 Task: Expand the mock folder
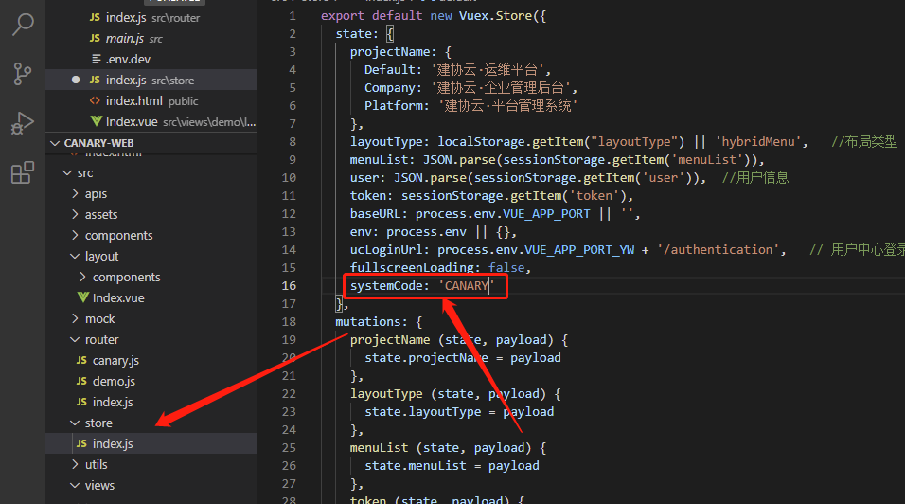tap(151, 318)
